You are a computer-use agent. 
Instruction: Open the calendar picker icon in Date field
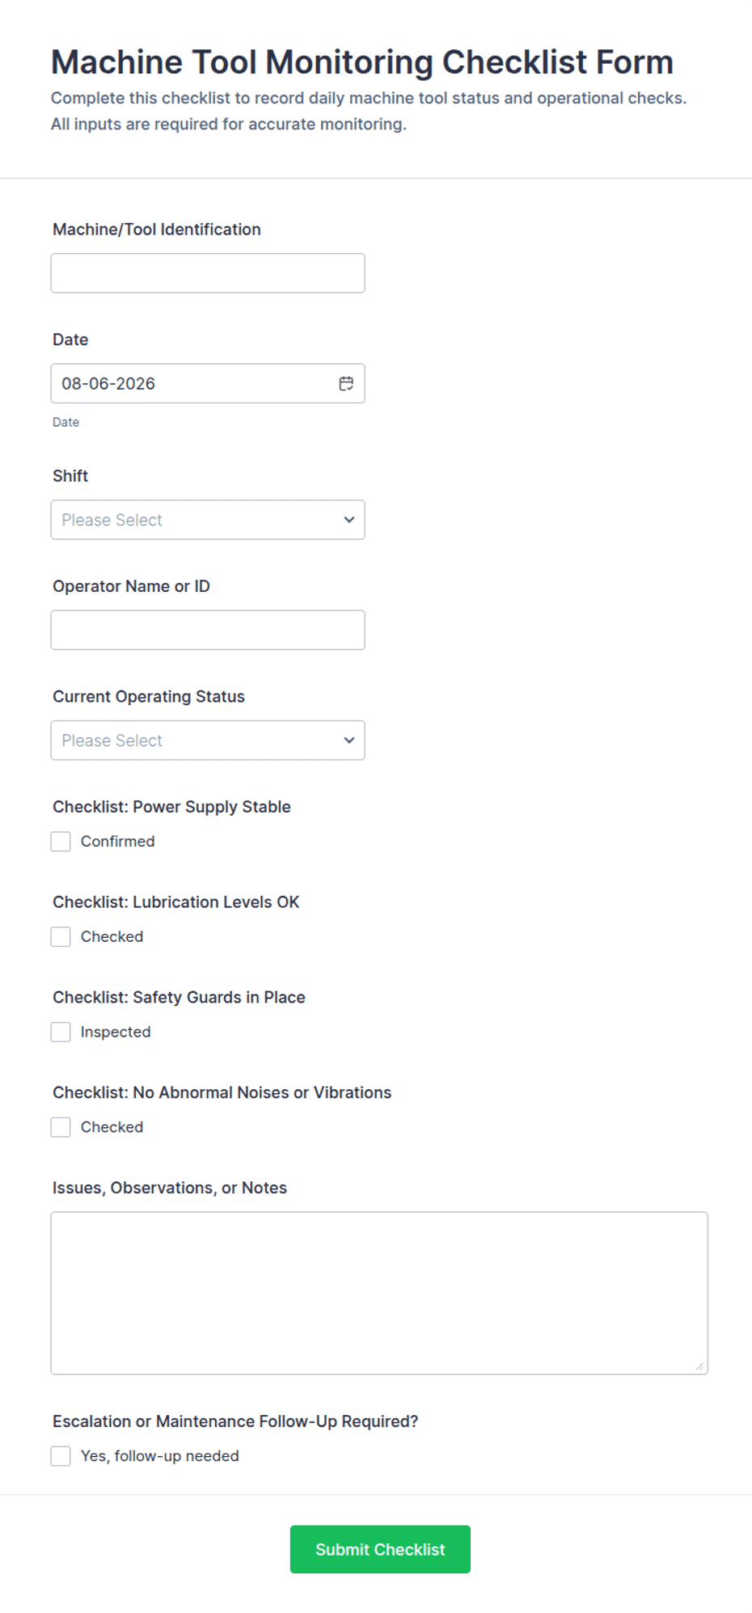pos(346,383)
